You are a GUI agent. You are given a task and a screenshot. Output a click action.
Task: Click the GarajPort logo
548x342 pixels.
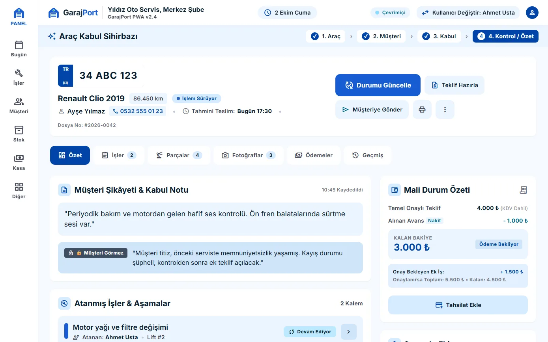point(73,13)
